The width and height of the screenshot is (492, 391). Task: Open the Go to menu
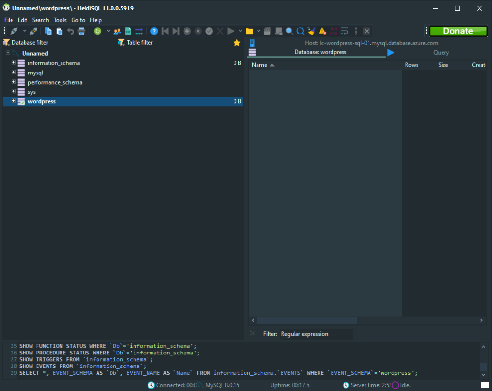[x=78, y=20]
